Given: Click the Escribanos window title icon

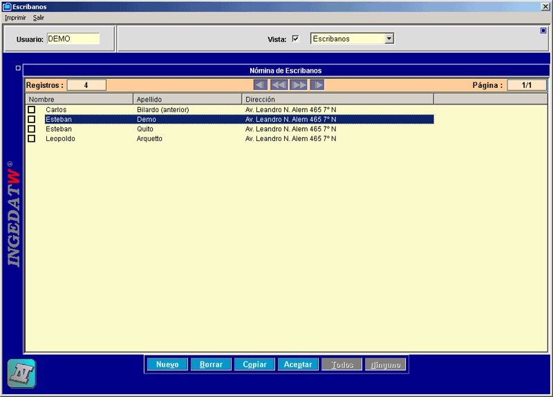Looking at the screenshot, I should tap(7, 7).
